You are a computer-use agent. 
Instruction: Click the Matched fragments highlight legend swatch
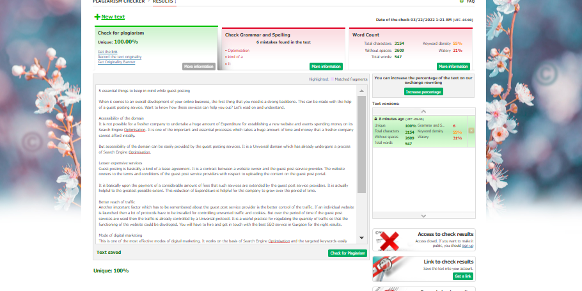coord(332,79)
